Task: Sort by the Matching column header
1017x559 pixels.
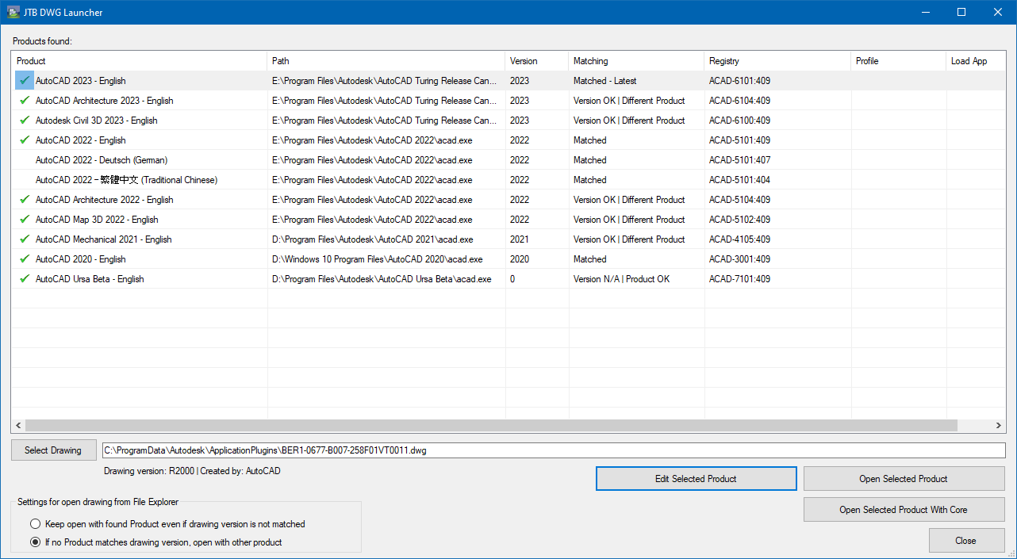Action: point(636,61)
